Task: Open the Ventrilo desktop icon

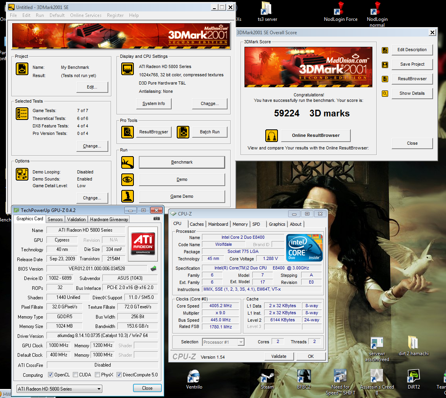Action: [194, 379]
